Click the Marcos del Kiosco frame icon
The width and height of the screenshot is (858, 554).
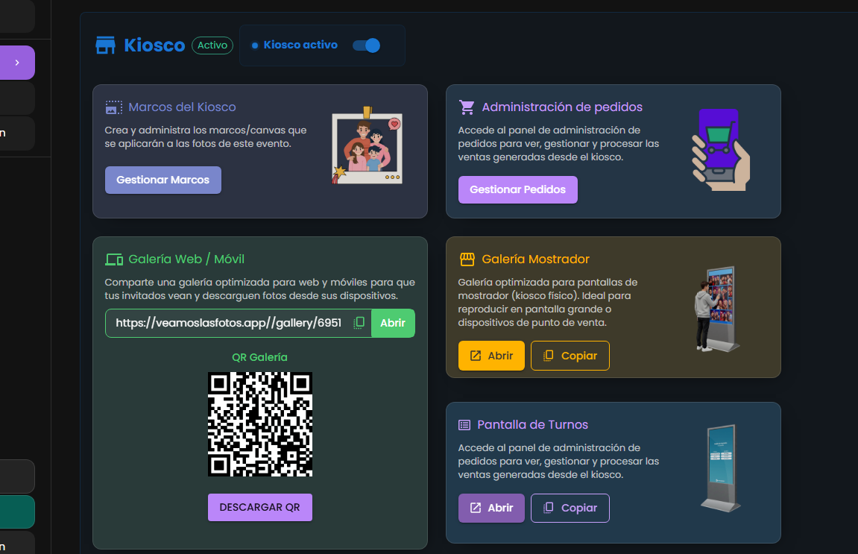point(114,107)
